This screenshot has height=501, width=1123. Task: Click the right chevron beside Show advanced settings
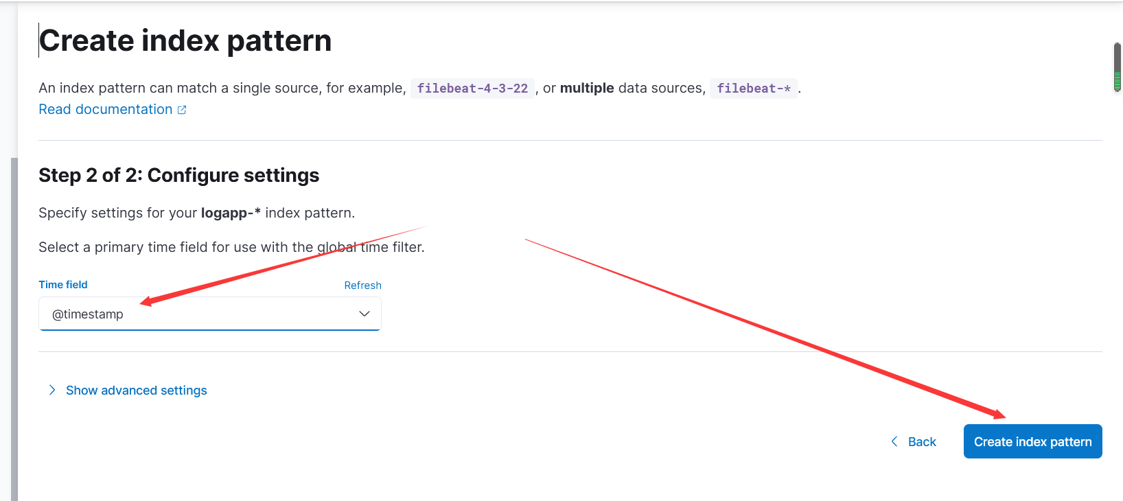tap(52, 390)
